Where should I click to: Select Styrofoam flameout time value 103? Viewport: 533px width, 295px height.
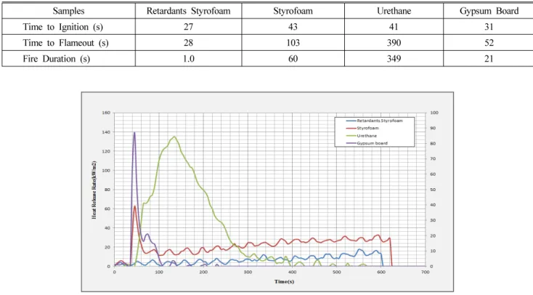pos(293,43)
